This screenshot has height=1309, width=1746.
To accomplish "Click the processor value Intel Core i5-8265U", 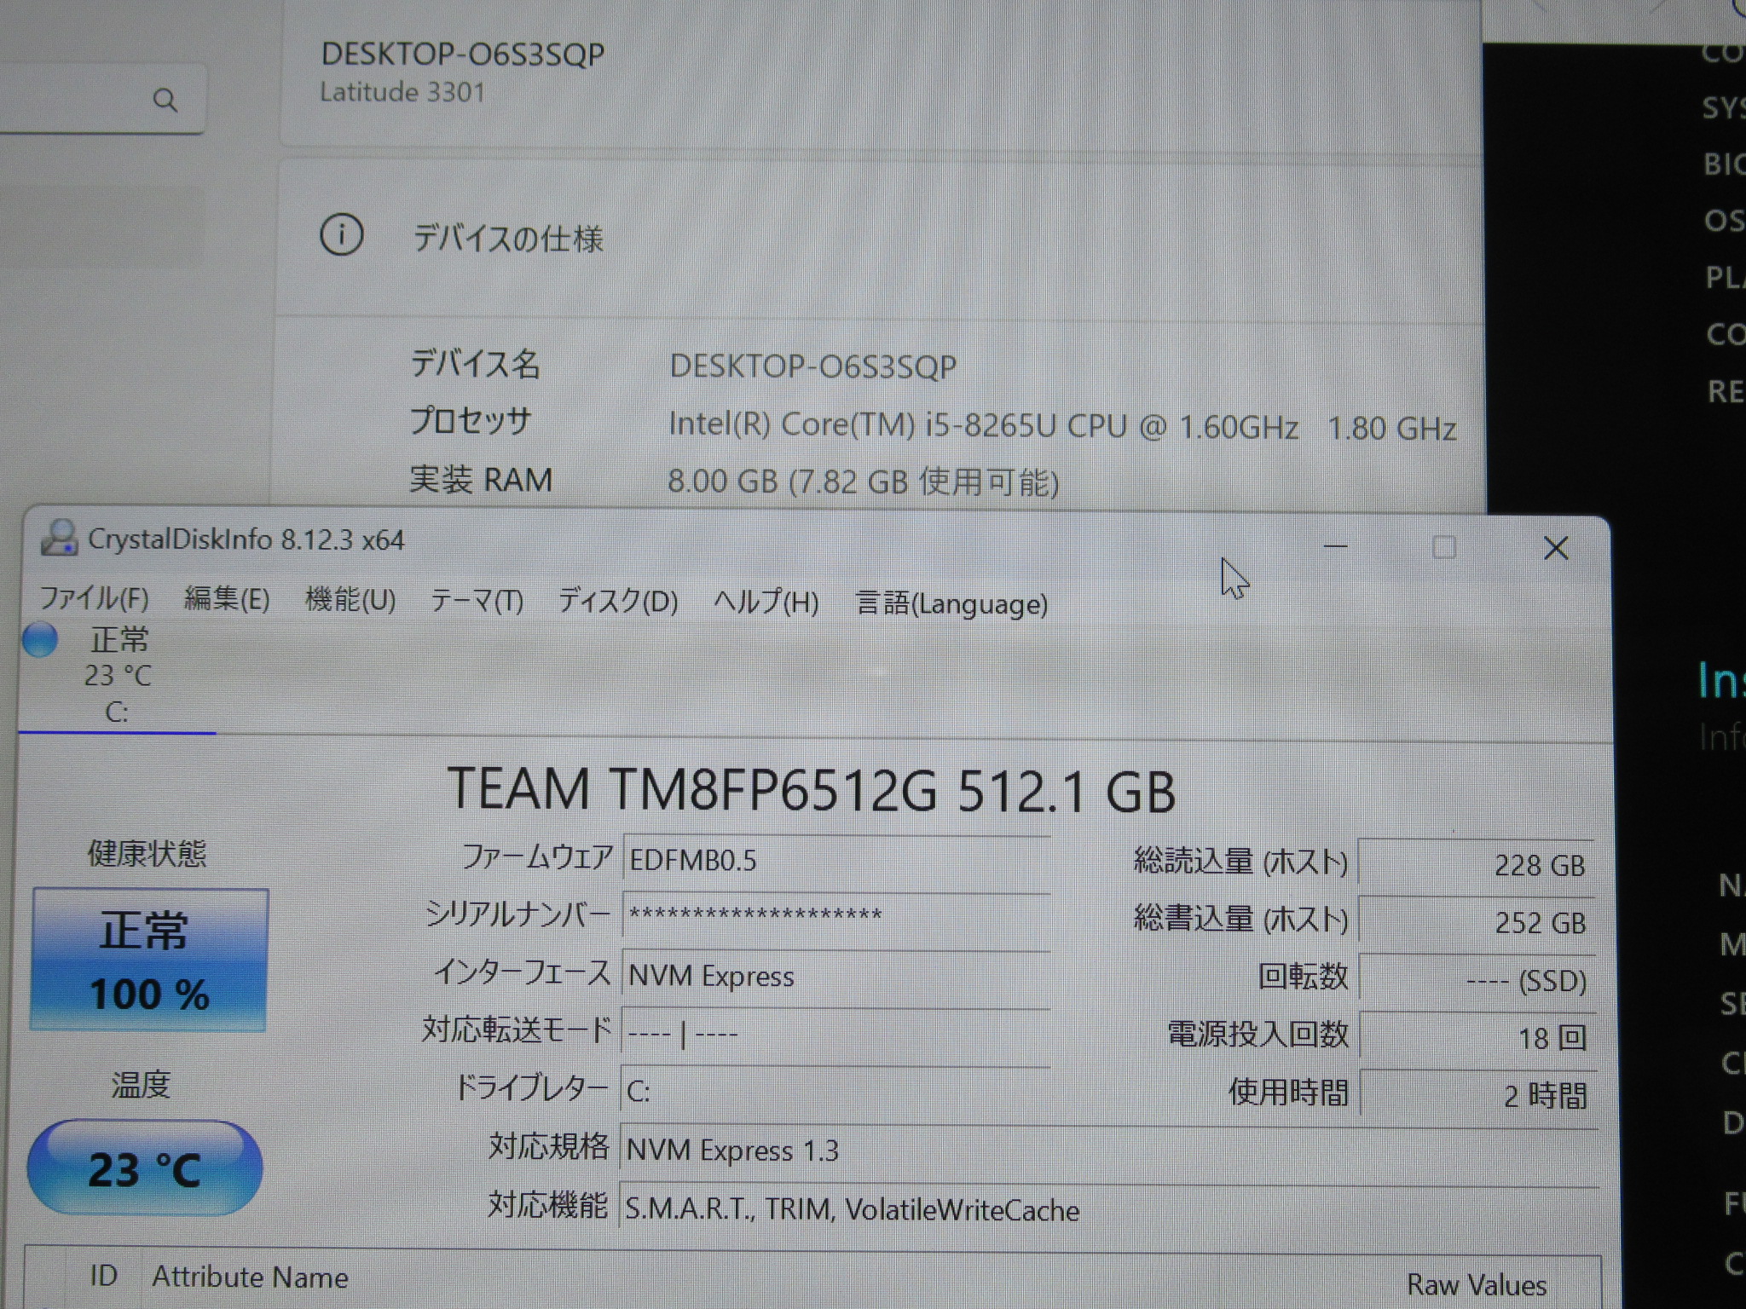I will point(1062,426).
